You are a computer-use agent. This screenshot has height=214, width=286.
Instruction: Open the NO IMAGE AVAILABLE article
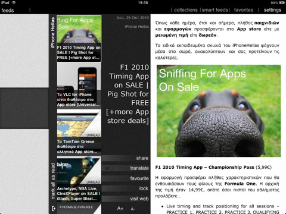(x=79, y=209)
